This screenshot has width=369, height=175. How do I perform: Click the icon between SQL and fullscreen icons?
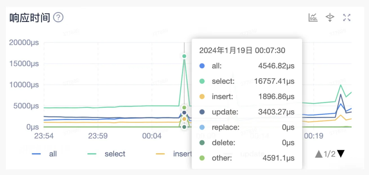coord(330,17)
